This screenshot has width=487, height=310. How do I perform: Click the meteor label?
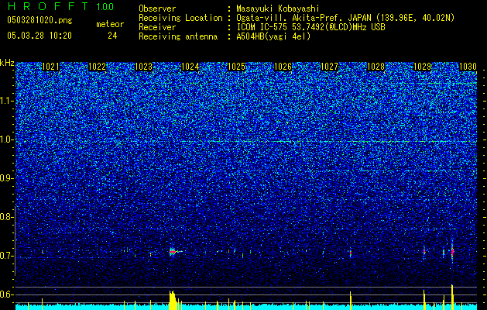(110, 24)
